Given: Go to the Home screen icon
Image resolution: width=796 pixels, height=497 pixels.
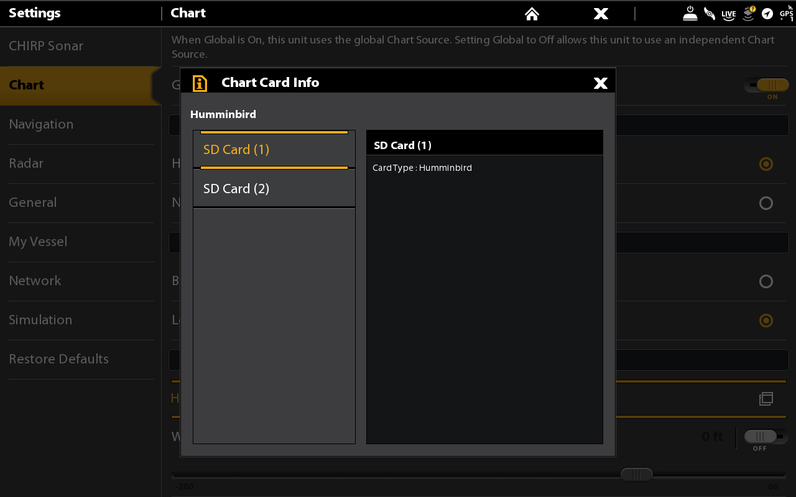Looking at the screenshot, I should click(532, 14).
